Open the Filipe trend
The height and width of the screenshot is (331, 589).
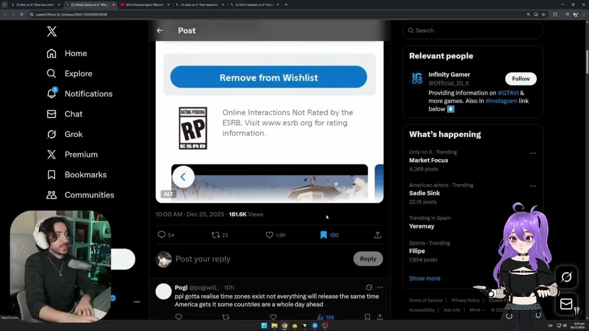417,251
